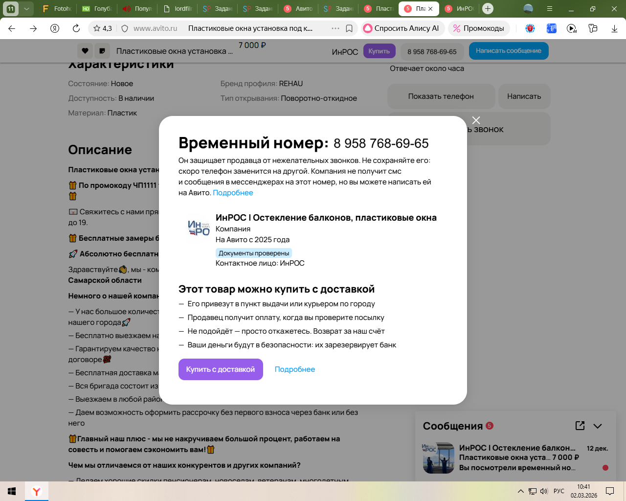626x501 pixels.
Task: Open Windows Start menu
Action: coord(12,491)
